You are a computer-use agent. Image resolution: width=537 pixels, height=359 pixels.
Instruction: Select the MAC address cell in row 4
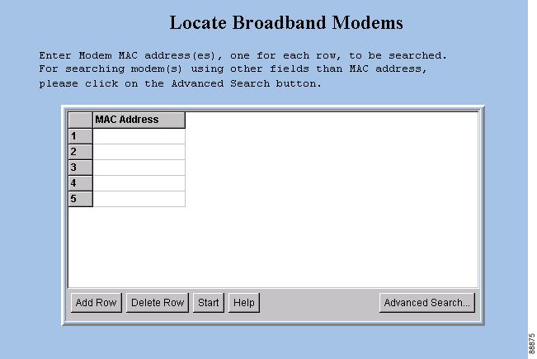(x=139, y=183)
